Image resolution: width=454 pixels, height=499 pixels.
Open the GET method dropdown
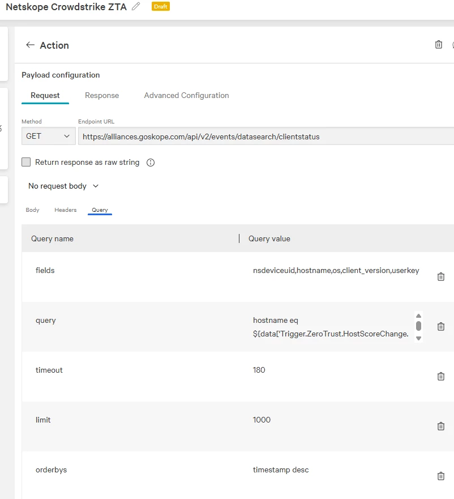(x=48, y=136)
